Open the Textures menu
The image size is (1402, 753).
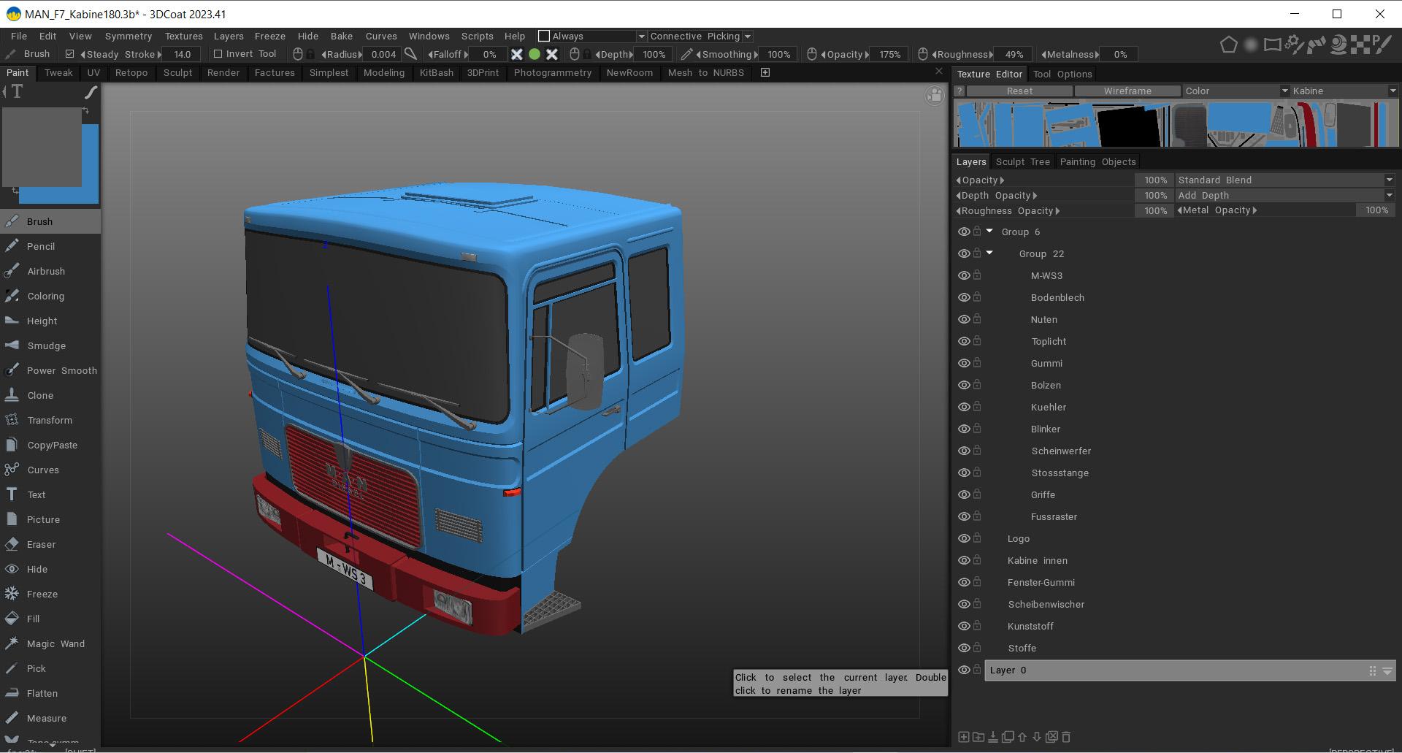tap(183, 37)
